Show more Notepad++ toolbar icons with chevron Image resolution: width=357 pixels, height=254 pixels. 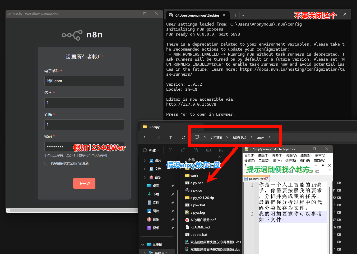pos(330,170)
